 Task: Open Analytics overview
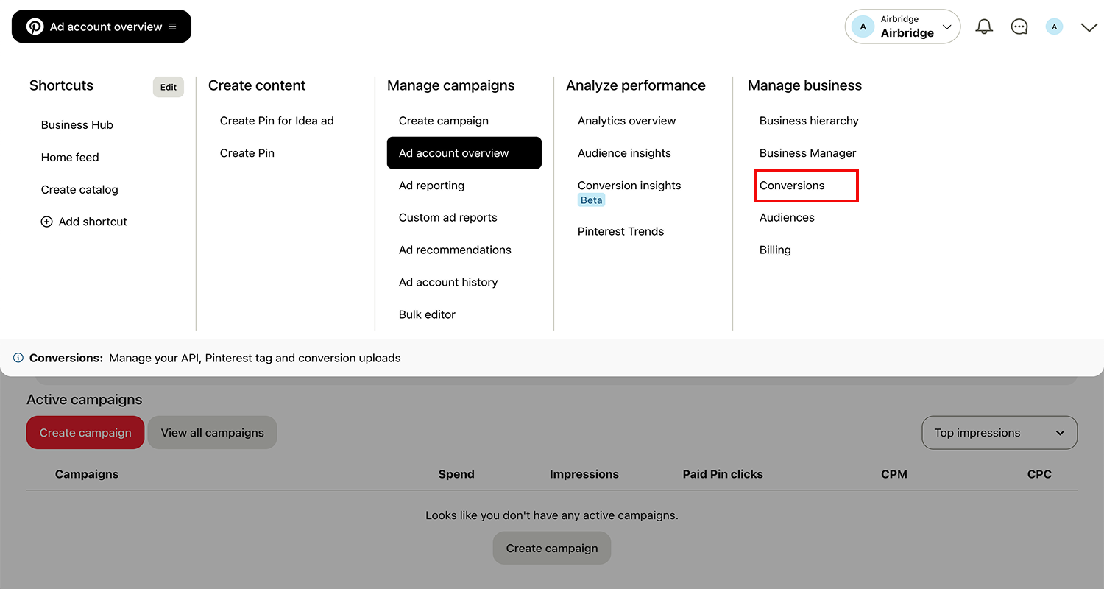tap(626, 121)
